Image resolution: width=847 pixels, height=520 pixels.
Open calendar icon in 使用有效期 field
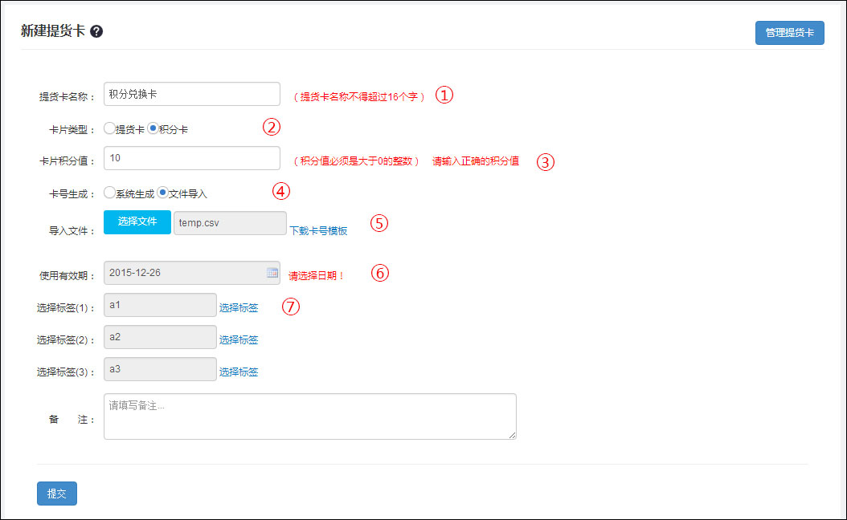(x=272, y=273)
